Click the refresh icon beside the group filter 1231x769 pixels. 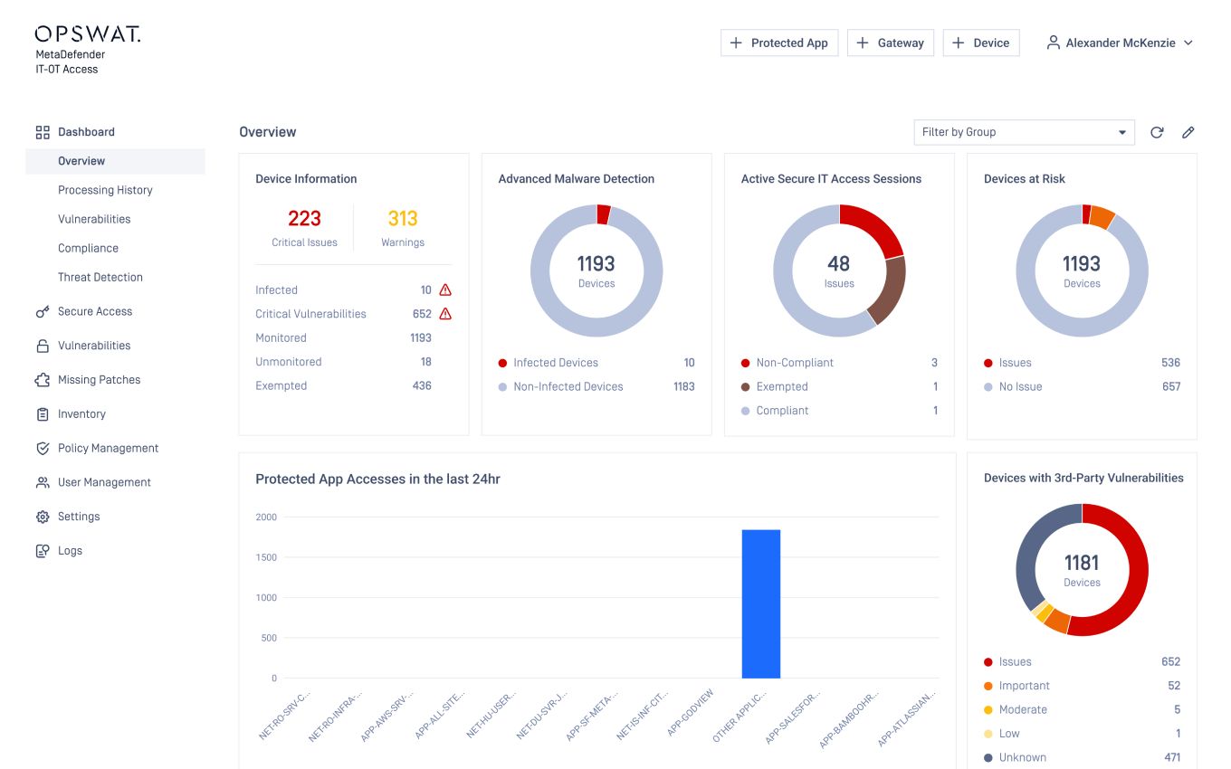click(1157, 132)
